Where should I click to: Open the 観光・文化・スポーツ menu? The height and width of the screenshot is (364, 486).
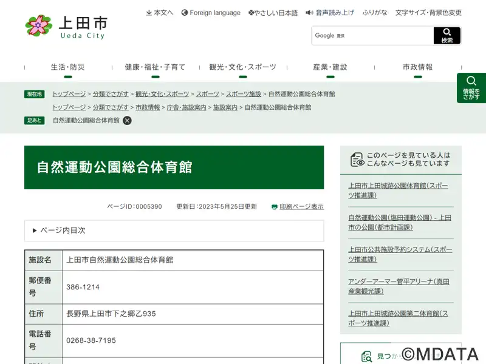pos(242,67)
